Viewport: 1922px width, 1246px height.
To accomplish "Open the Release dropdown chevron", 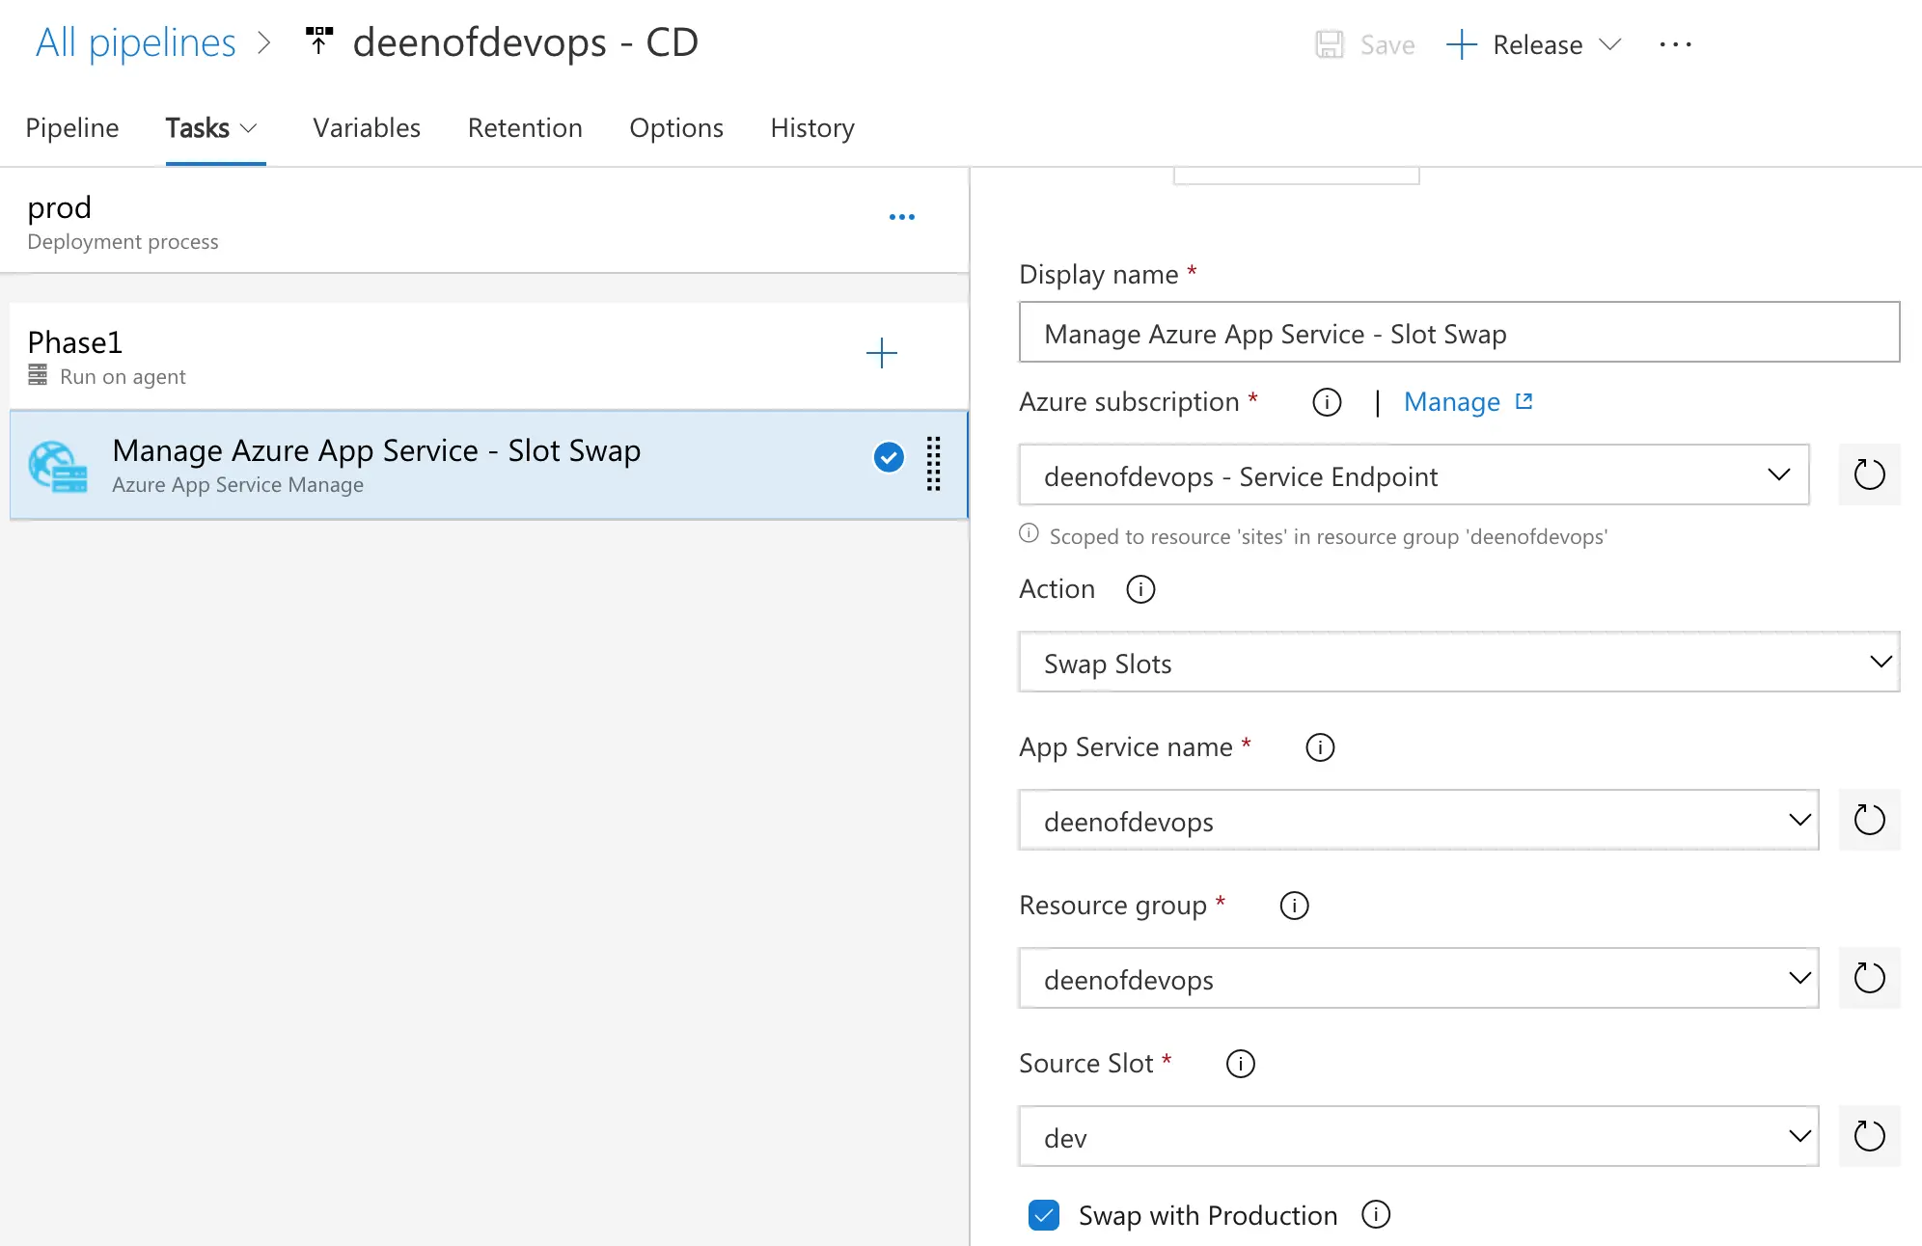I will (x=1609, y=44).
